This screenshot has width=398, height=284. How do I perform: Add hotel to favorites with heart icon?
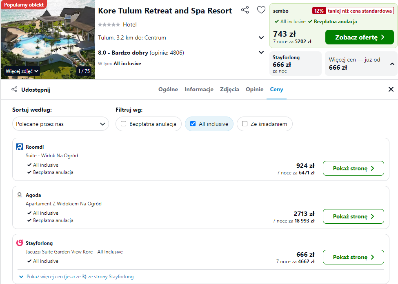click(261, 10)
